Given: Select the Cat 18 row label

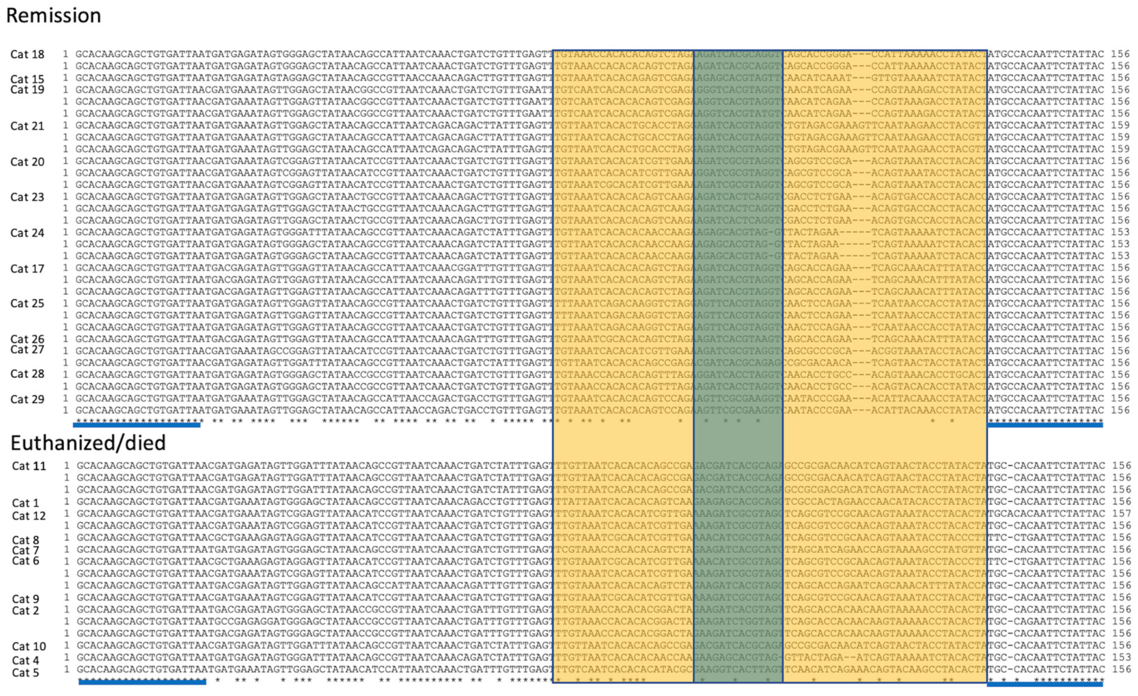Looking at the screenshot, I should point(27,54).
